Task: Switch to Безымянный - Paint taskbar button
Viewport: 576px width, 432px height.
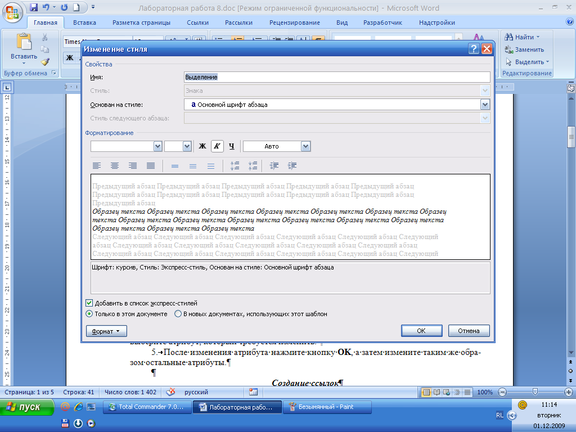Action: [x=327, y=407]
